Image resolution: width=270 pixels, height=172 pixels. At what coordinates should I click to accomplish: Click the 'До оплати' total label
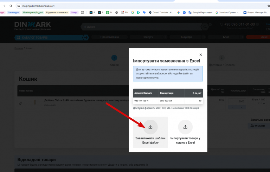(x=258, y=126)
